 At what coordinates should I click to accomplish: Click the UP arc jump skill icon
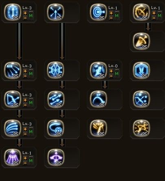pos(99,99)
